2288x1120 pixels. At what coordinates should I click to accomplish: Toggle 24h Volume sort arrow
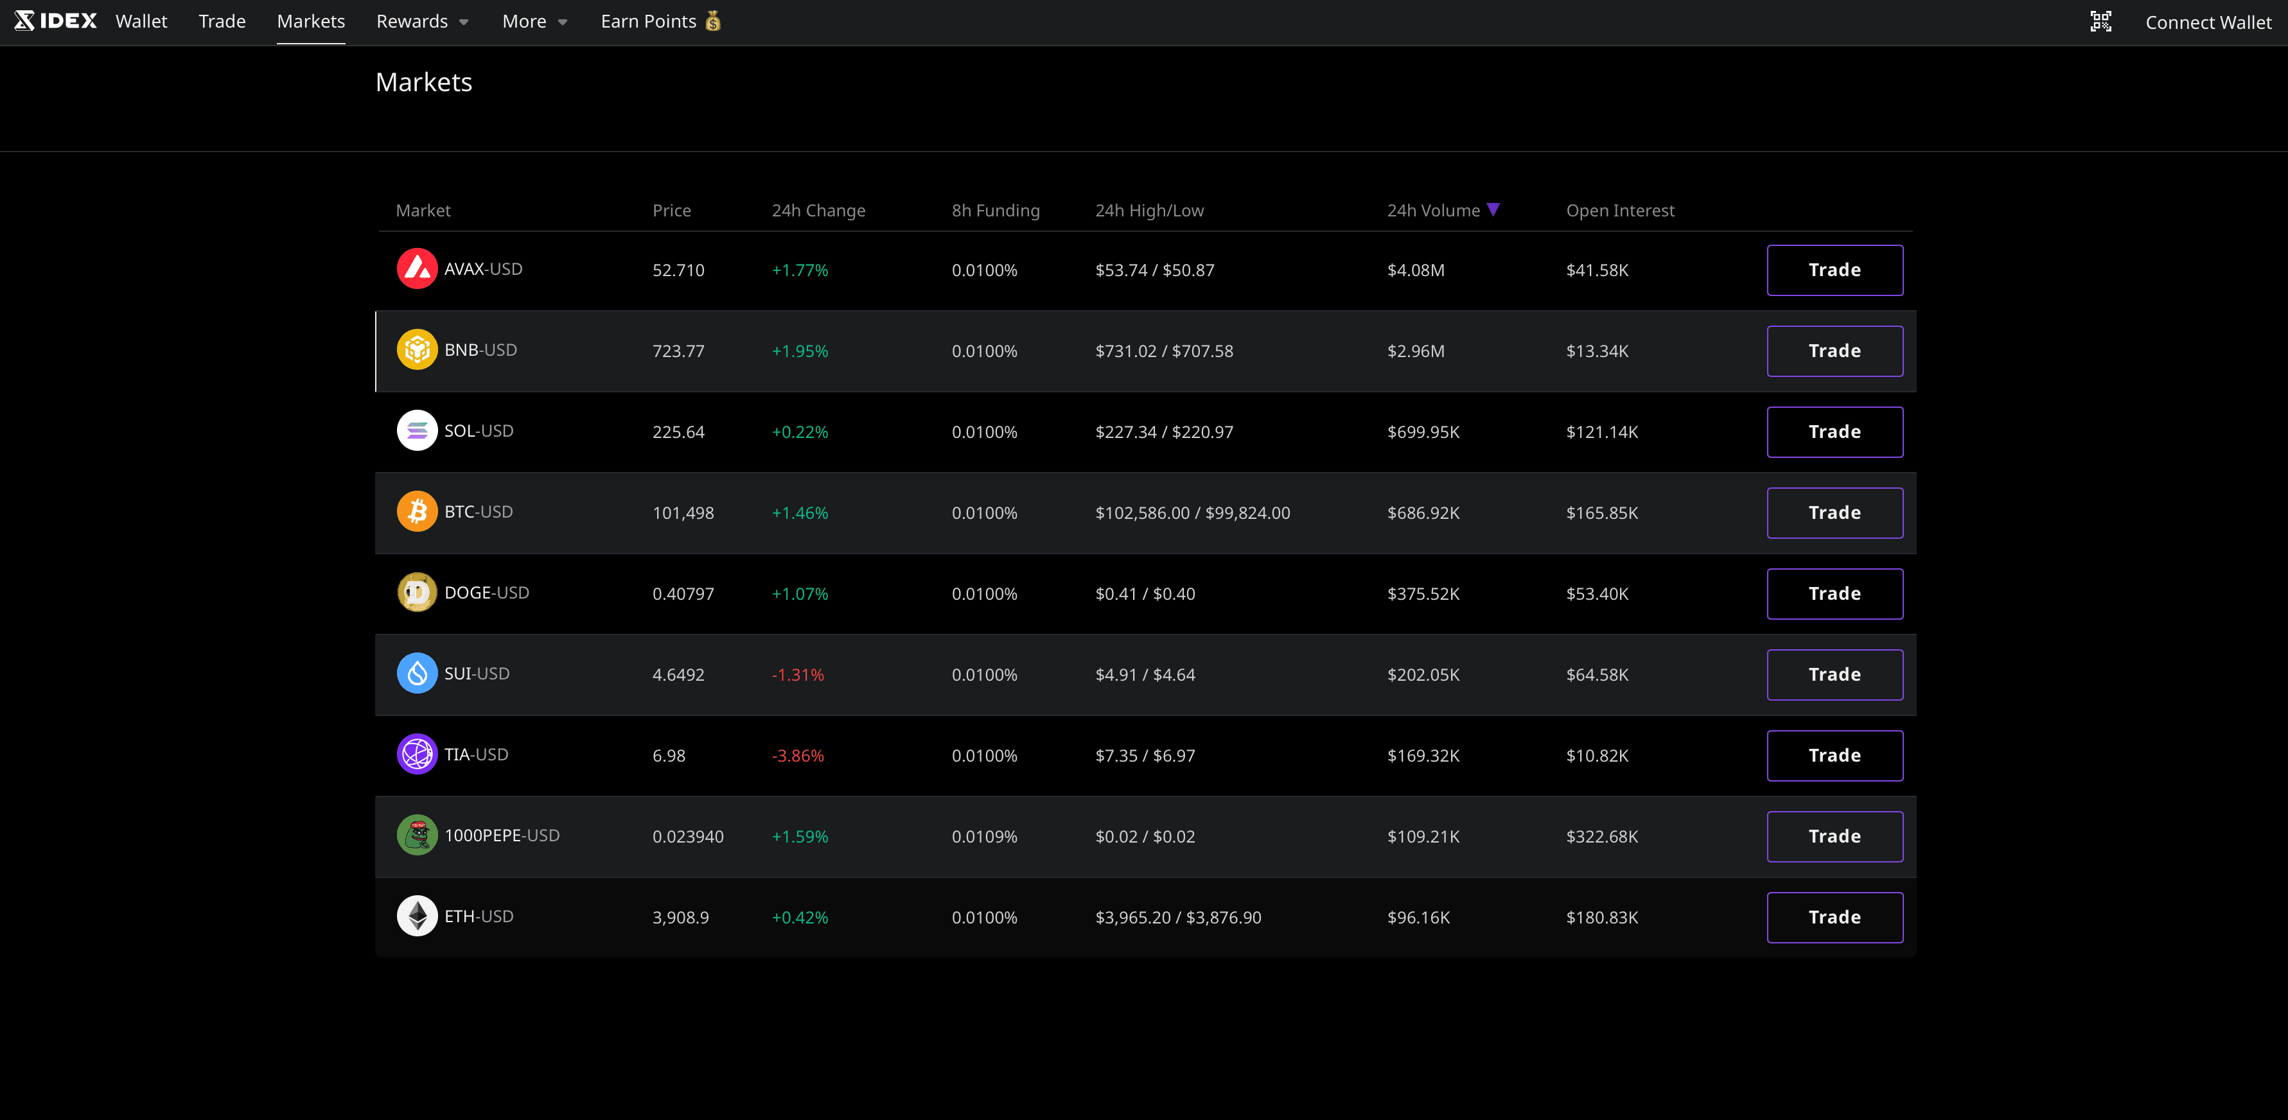pos(1493,209)
